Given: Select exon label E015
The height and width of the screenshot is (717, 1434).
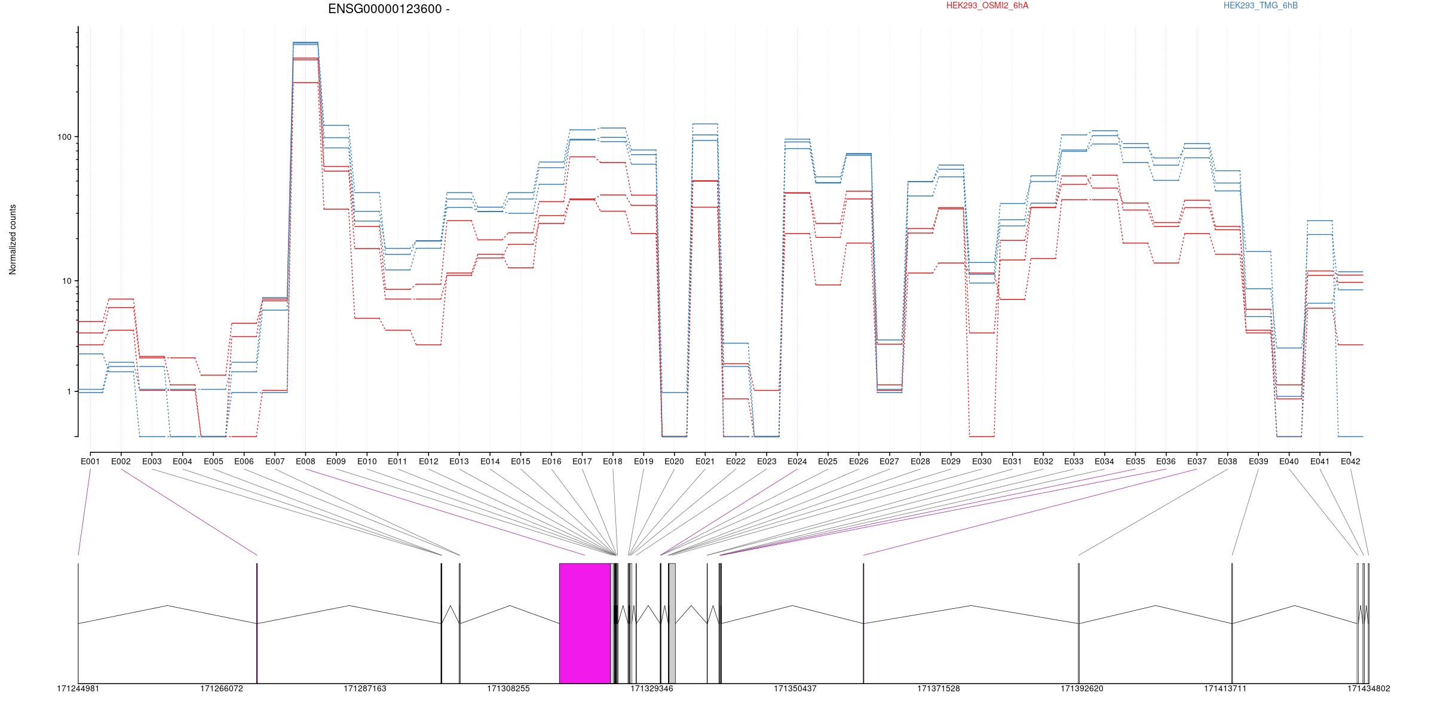Looking at the screenshot, I should point(520,461).
